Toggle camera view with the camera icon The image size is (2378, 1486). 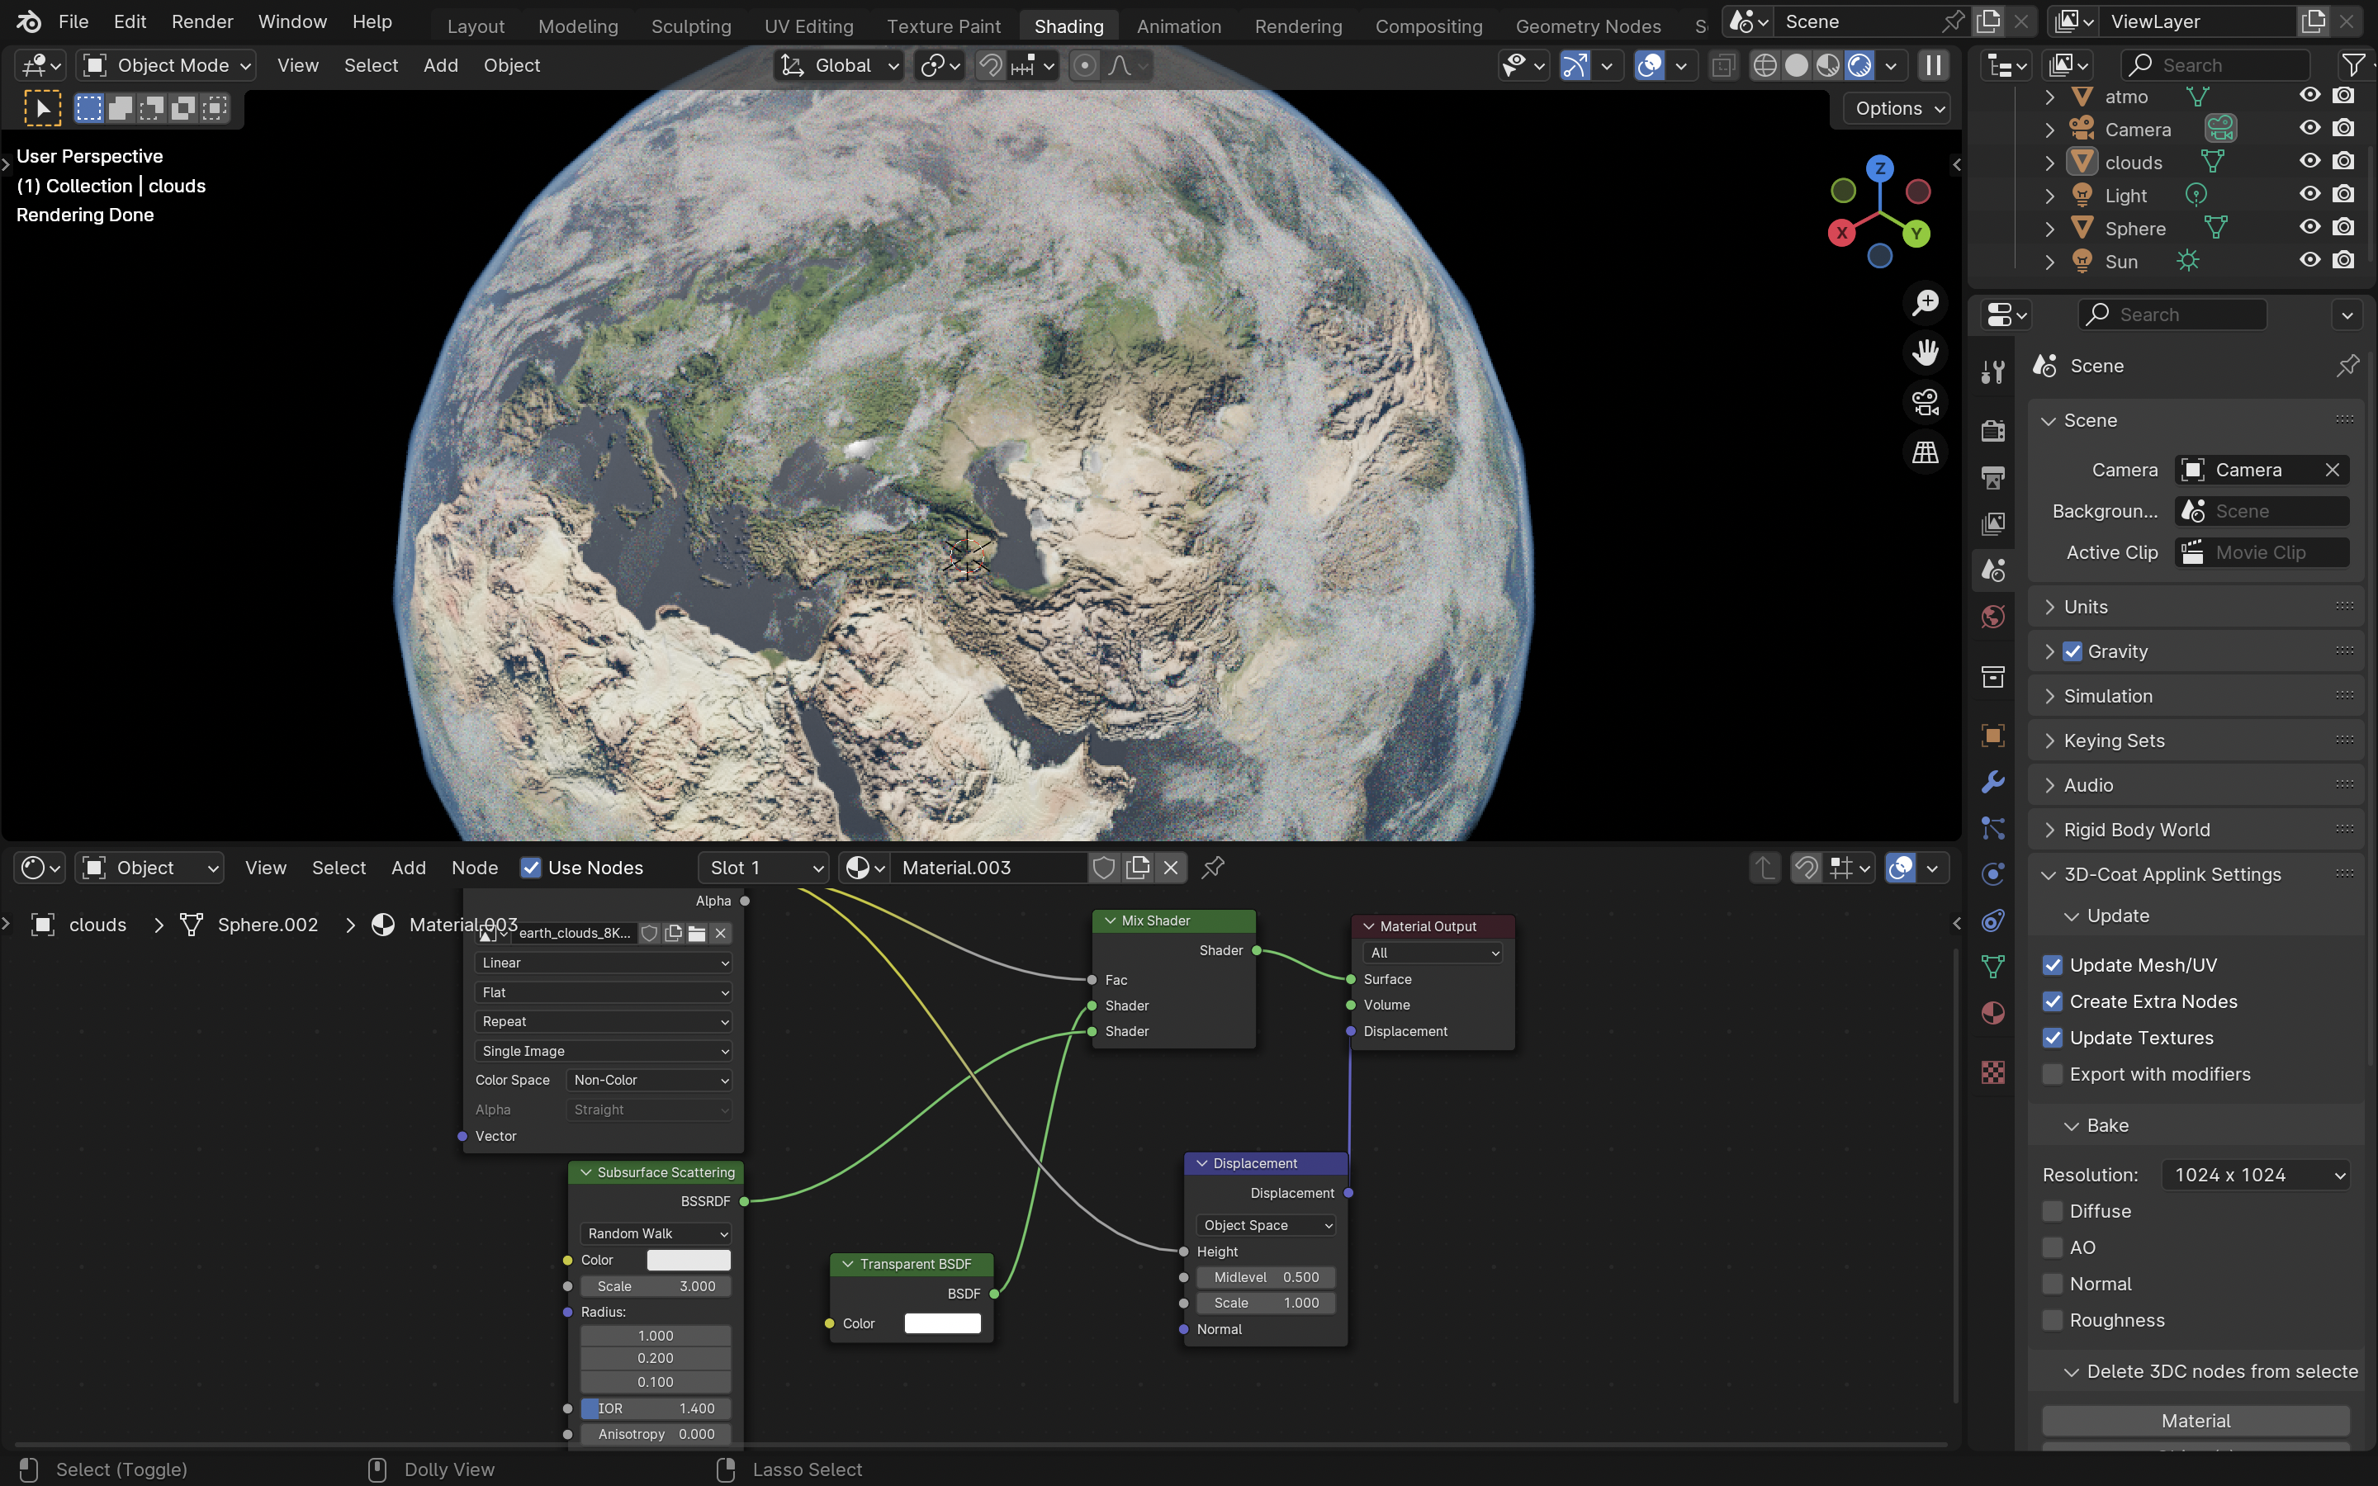tap(1925, 402)
